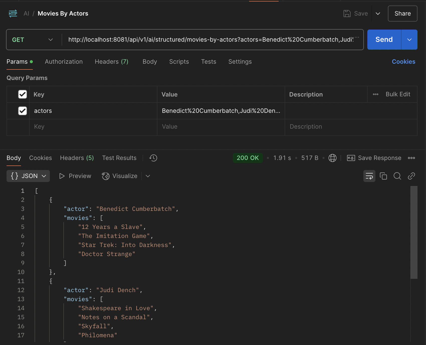
Task: Expand the Save options chevron
Action: coord(378,14)
